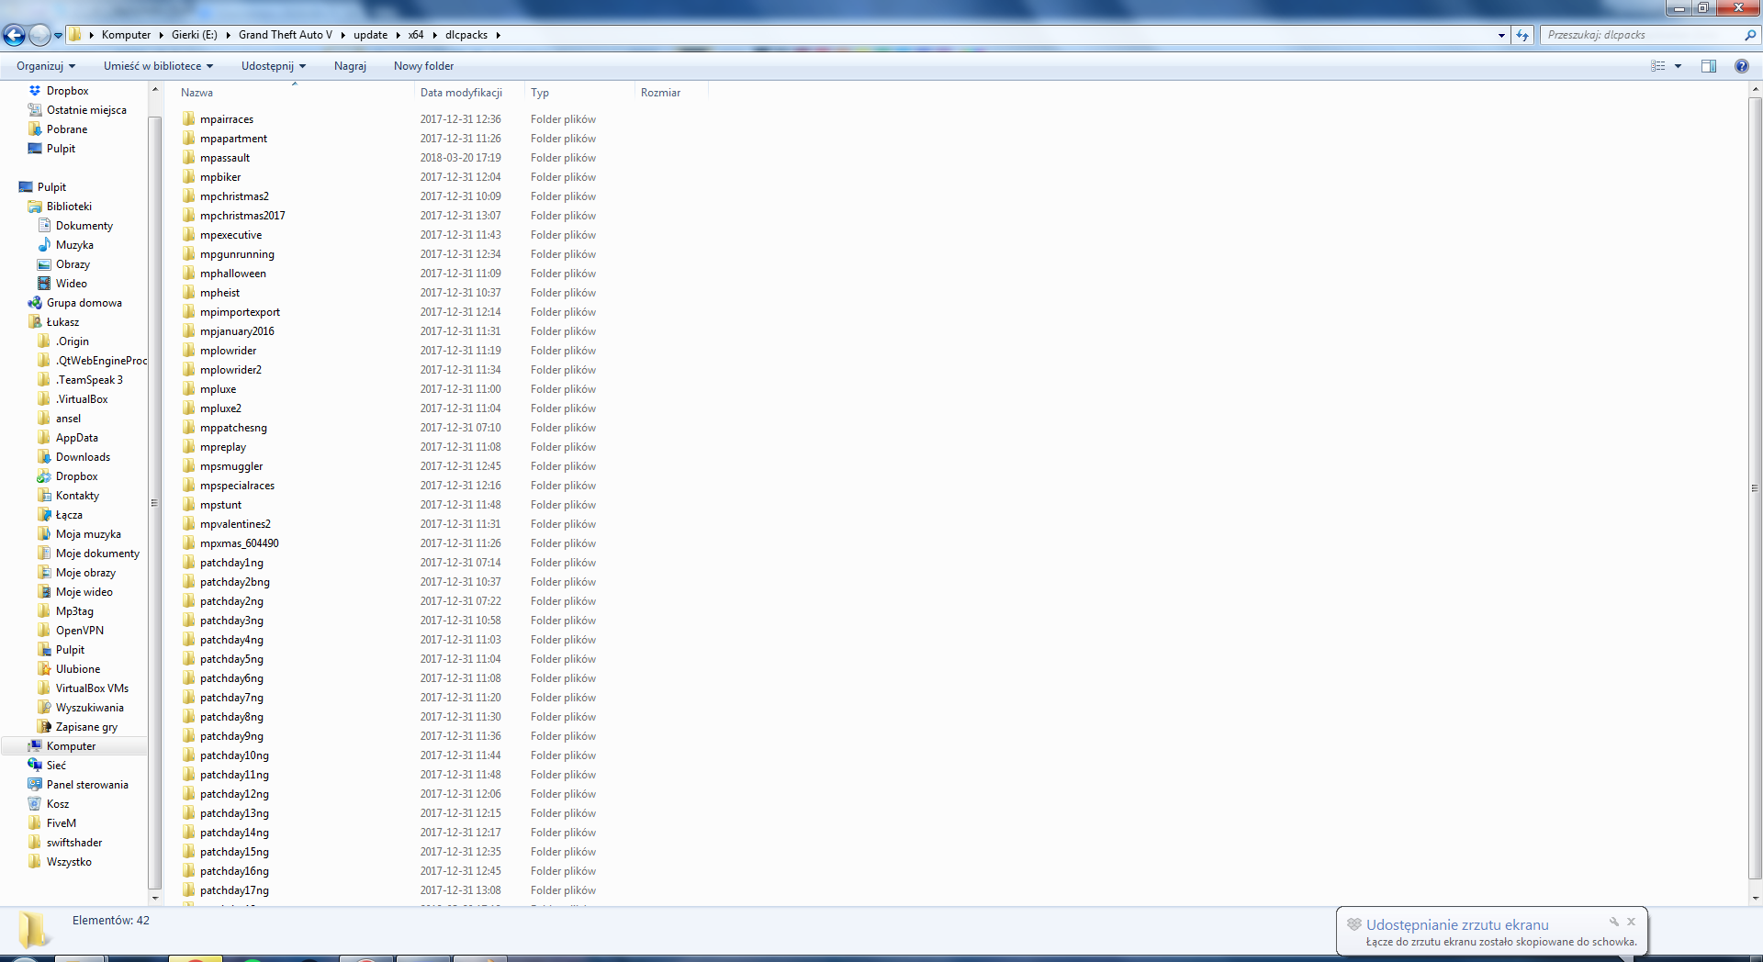Click the Gierki (E:) breadcrumb
This screenshot has height=962, width=1763.
click(195, 35)
